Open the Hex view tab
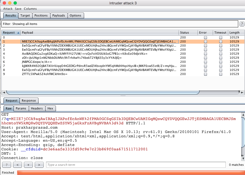This screenshot has width=245, height=175. (50, 108)
